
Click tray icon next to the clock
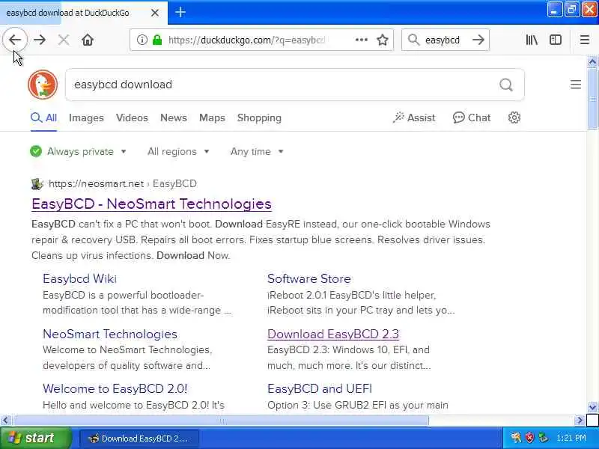pos(543,438)
